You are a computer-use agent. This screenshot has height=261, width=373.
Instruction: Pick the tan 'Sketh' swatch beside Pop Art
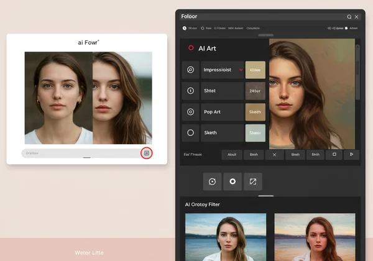click(256, 112)
